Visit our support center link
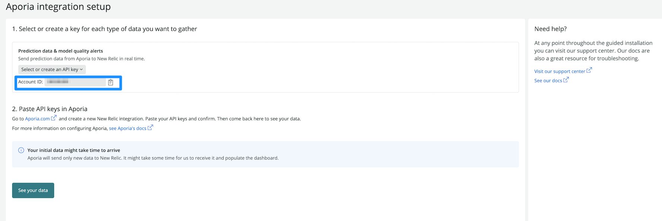This screenshot has height=221, width=662. 559,71
